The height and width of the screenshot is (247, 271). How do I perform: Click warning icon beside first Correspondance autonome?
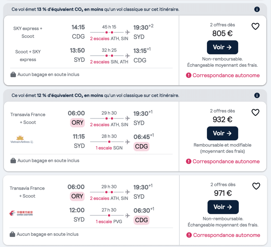(x=188, y=75)
